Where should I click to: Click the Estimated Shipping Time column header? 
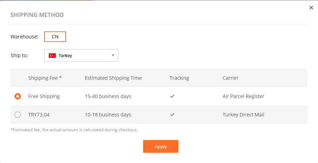click(x=113, y=78)
